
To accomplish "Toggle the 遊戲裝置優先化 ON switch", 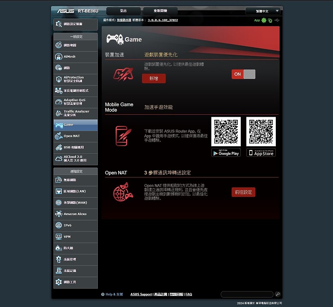I will pyautogui.click(x=243, y=74).
